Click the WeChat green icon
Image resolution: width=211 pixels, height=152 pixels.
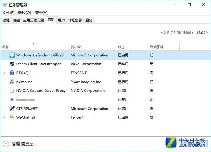point(12,117)
